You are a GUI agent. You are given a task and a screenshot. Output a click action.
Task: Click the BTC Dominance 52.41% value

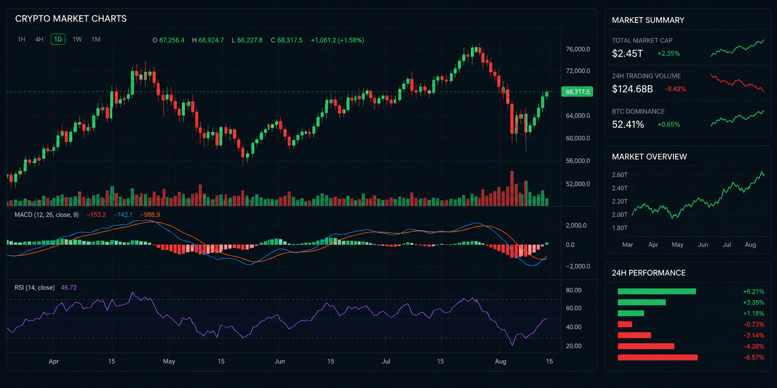click(x=628, y=125)
